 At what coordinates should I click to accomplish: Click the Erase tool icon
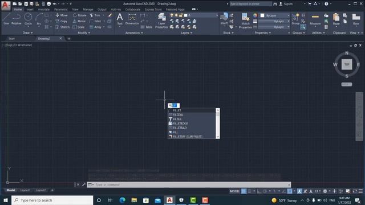click(110, 15)
